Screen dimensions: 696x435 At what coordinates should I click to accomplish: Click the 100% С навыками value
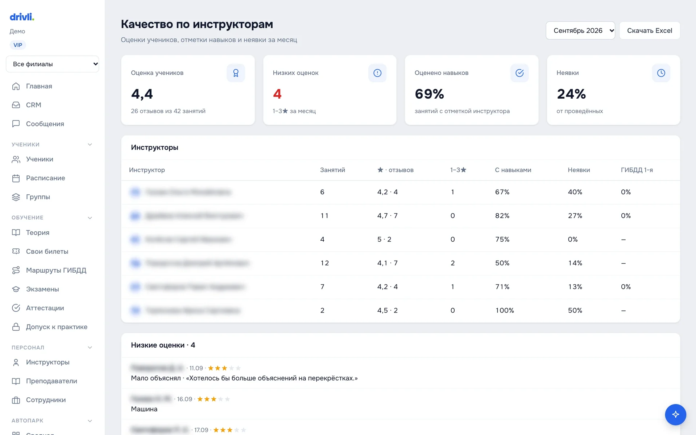(x=505, y=311)
